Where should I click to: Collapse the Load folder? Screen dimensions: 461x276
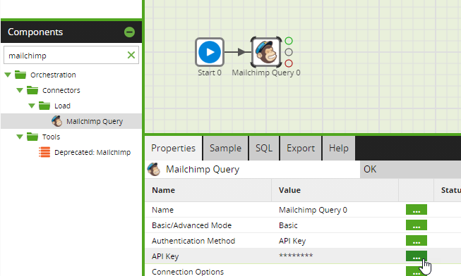point(32,106)
